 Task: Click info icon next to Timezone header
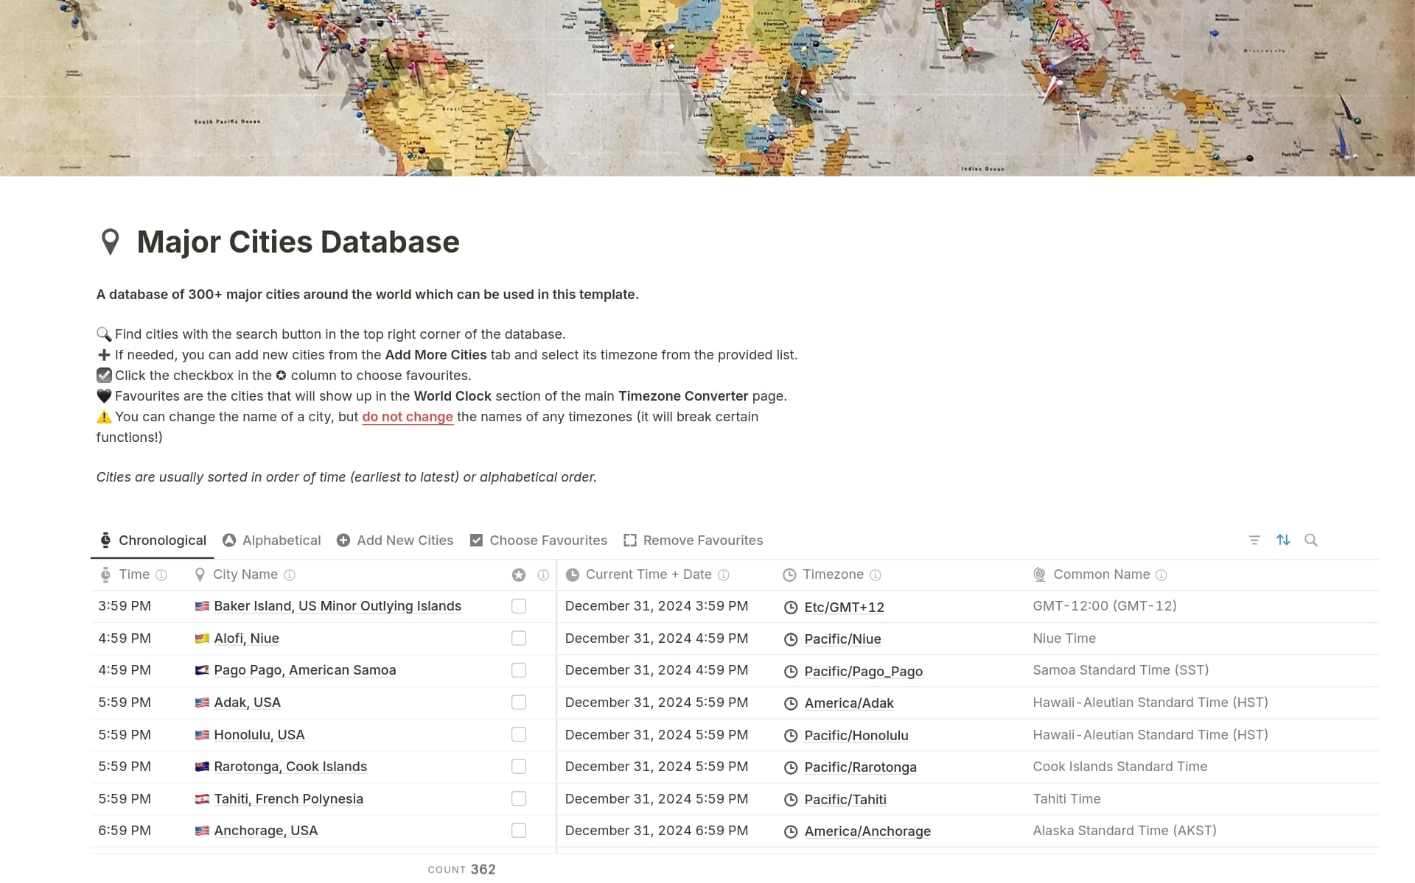876,574
